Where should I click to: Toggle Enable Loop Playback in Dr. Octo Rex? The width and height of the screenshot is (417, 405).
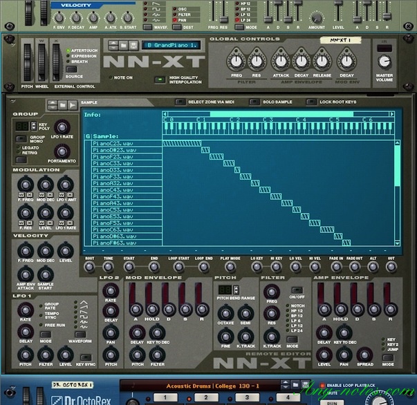click(322, 385)
